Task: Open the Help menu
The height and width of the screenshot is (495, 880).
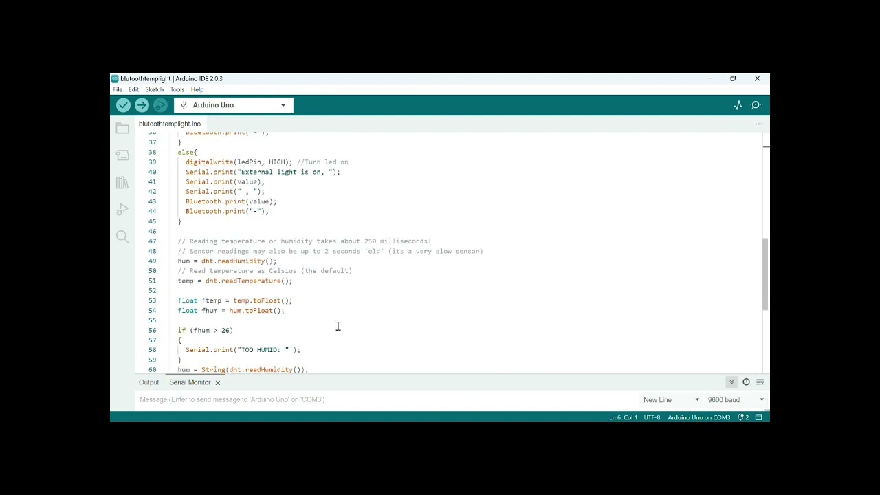Action: tap(197, 89)
